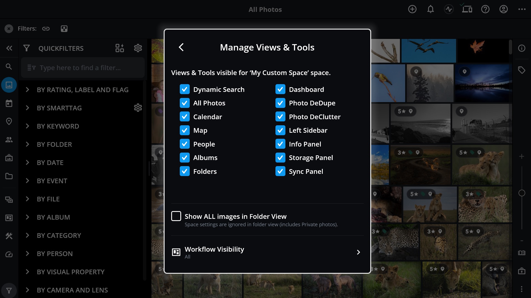
Task: Uncheck the Dynamic Search checkbox
Action: point(185,89)
